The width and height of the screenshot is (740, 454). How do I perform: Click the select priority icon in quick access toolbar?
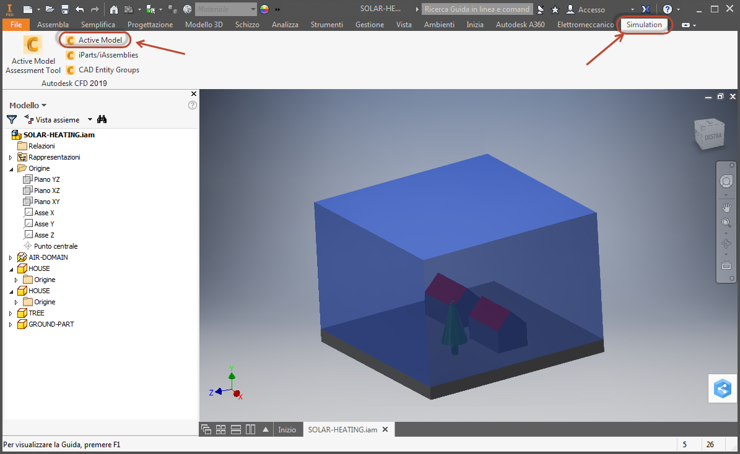(150, 9)
